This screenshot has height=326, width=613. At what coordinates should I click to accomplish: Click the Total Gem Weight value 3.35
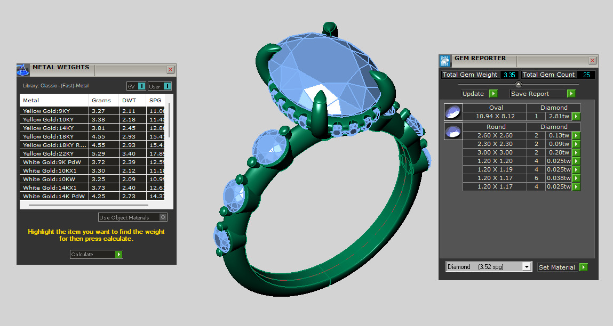point(509,75)
